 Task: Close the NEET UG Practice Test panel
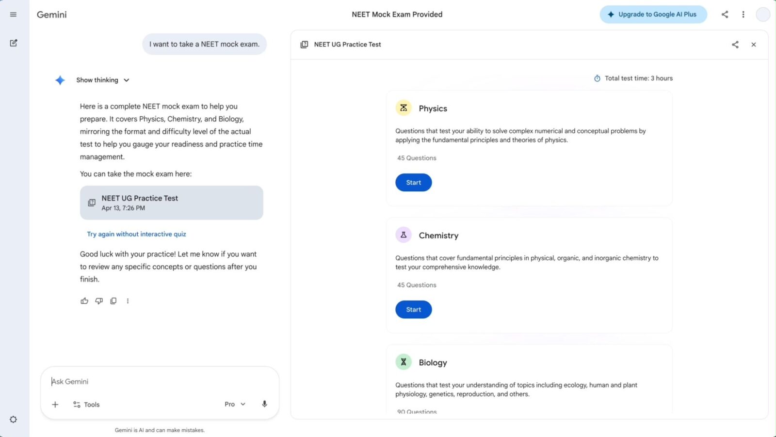tap(754, 45)
